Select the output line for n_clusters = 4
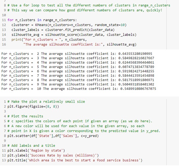This screenshot has height=166, width=179. pos(78,63)
